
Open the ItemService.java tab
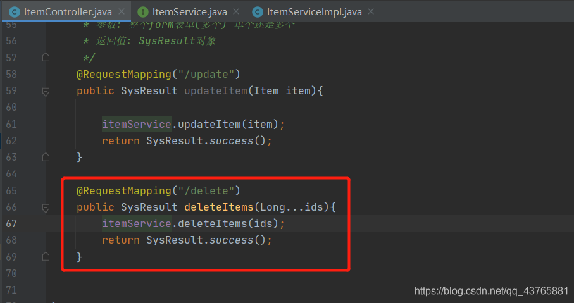pyautogui.click(x=190, y=12)
